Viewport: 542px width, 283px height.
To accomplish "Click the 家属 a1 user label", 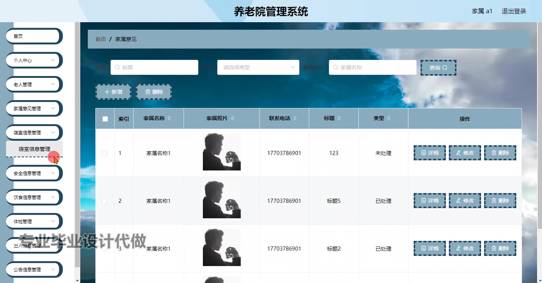I will click(x=482, y=11).
